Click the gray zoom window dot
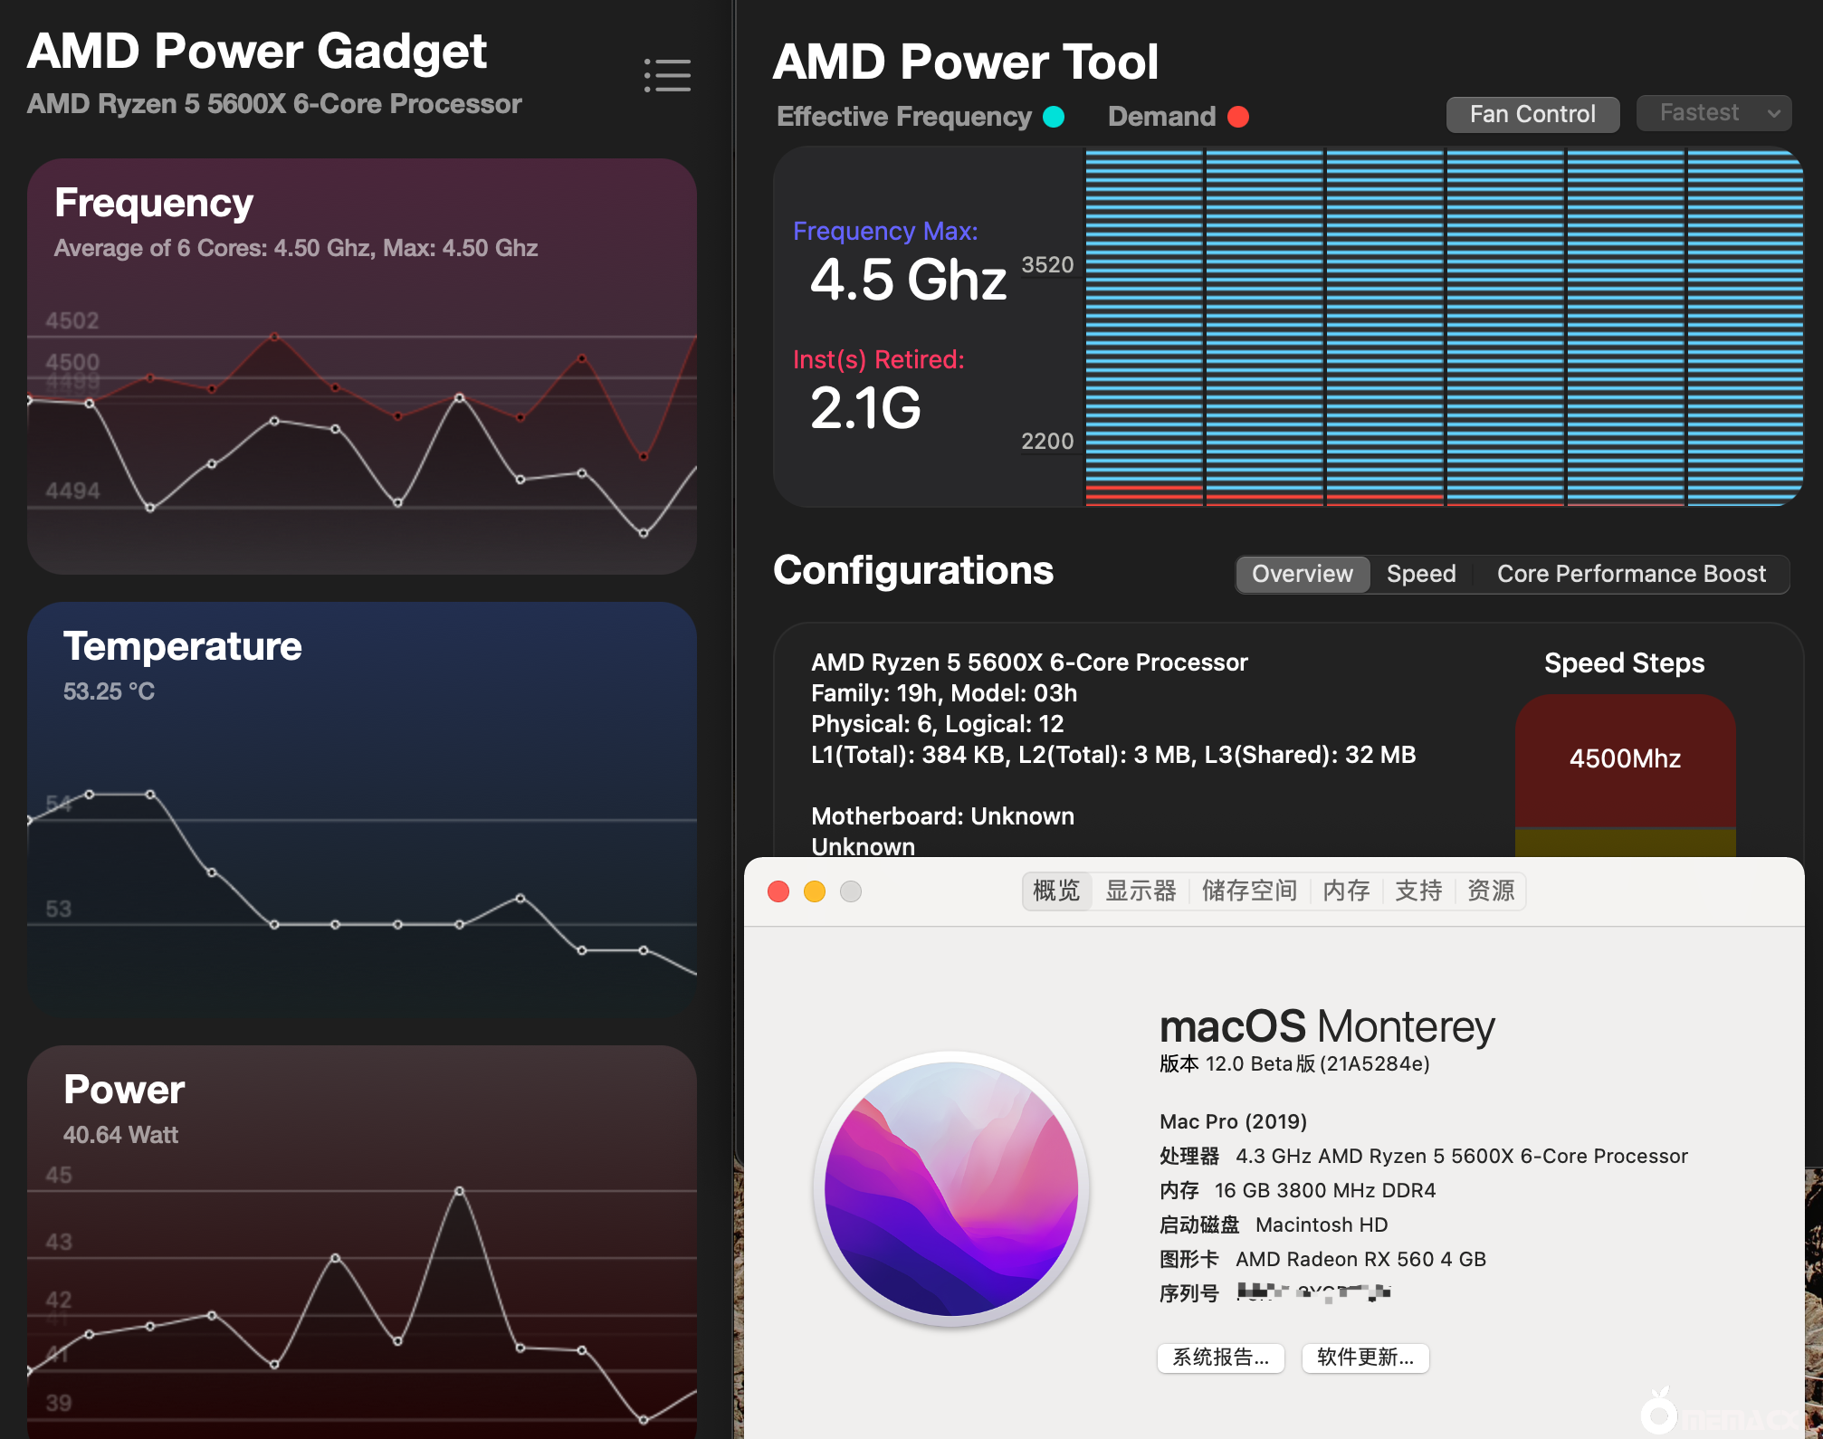 click(851, 891)
